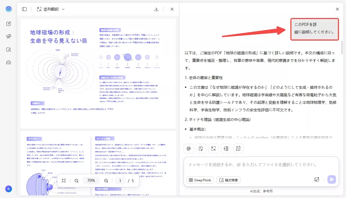
Task: Open the outline/mindmap tool icon
Action: 226,148
